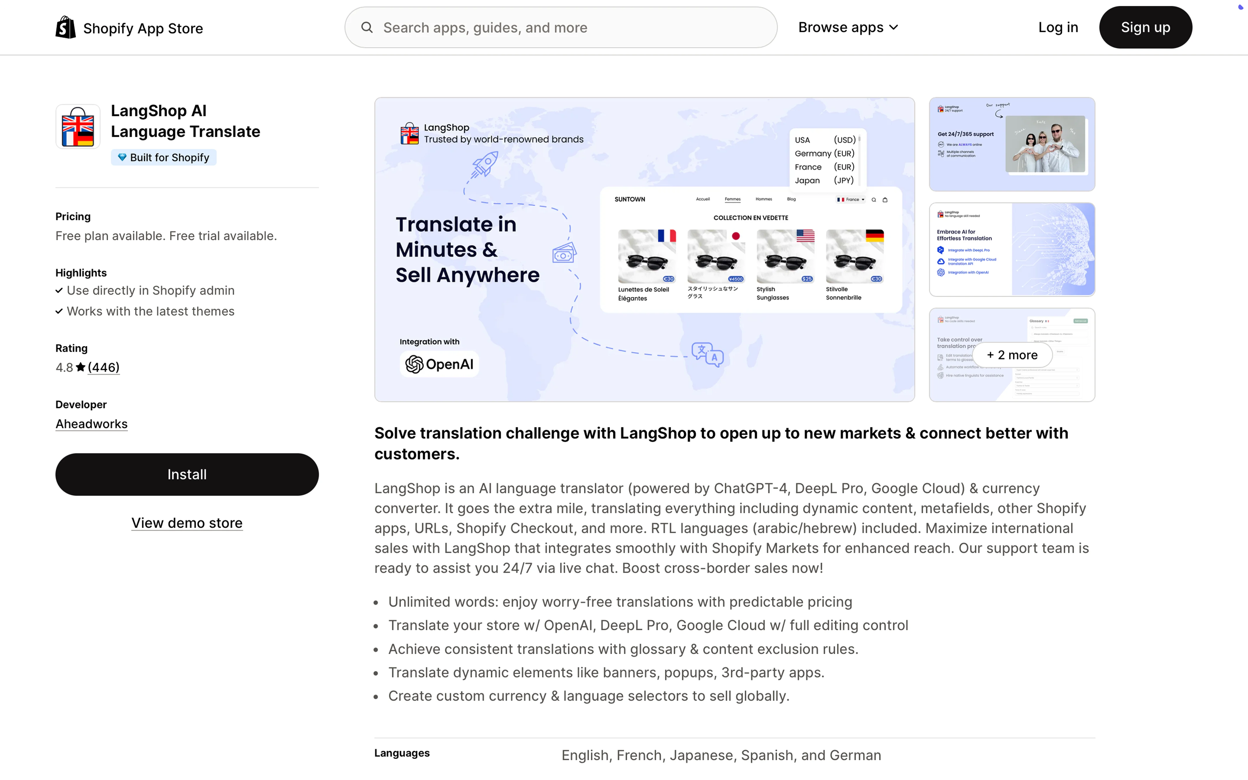
Task: Visit the Aheadworks developer page
Action: pos(91,424)
